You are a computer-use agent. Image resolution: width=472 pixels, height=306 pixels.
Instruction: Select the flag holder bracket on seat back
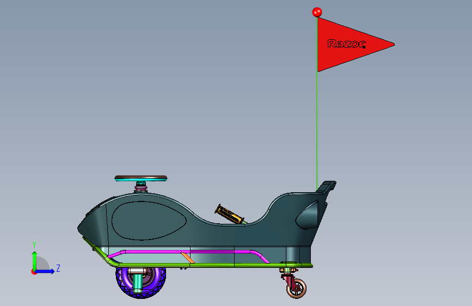[x=327, y=186]
